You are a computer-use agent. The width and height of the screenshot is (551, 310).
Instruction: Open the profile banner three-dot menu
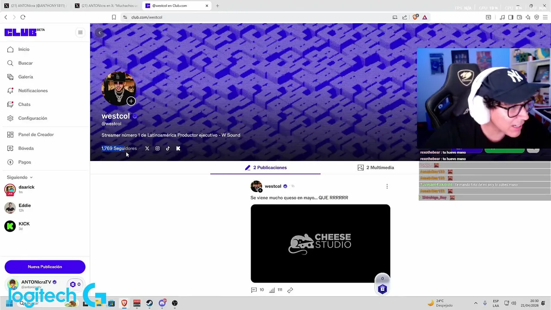(x=542, y=33)
